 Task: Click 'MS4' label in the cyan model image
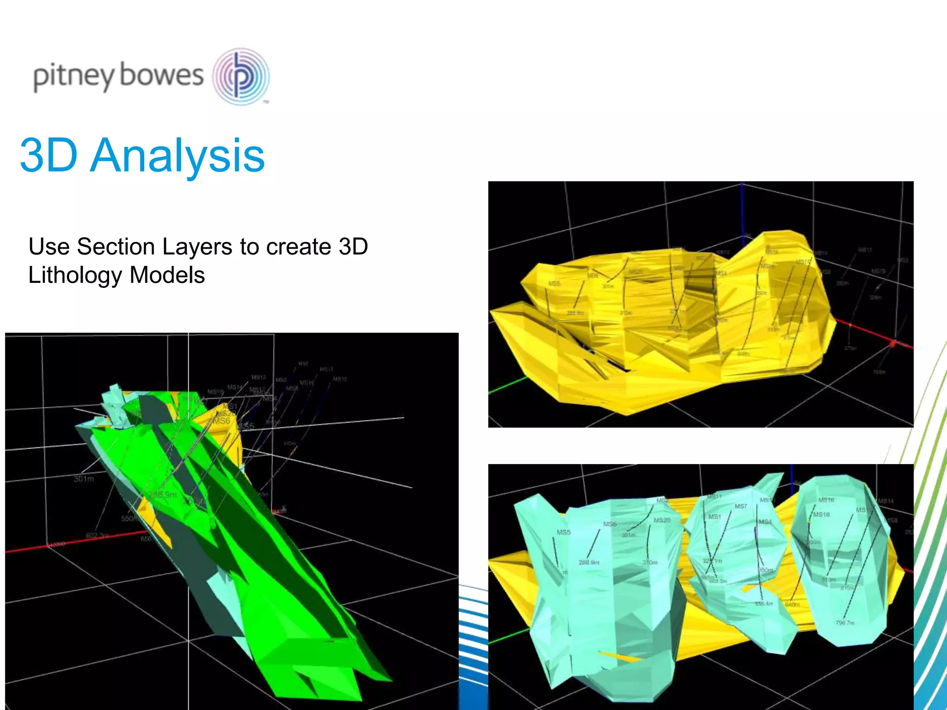pyautogui.click(x=765, y=522)
